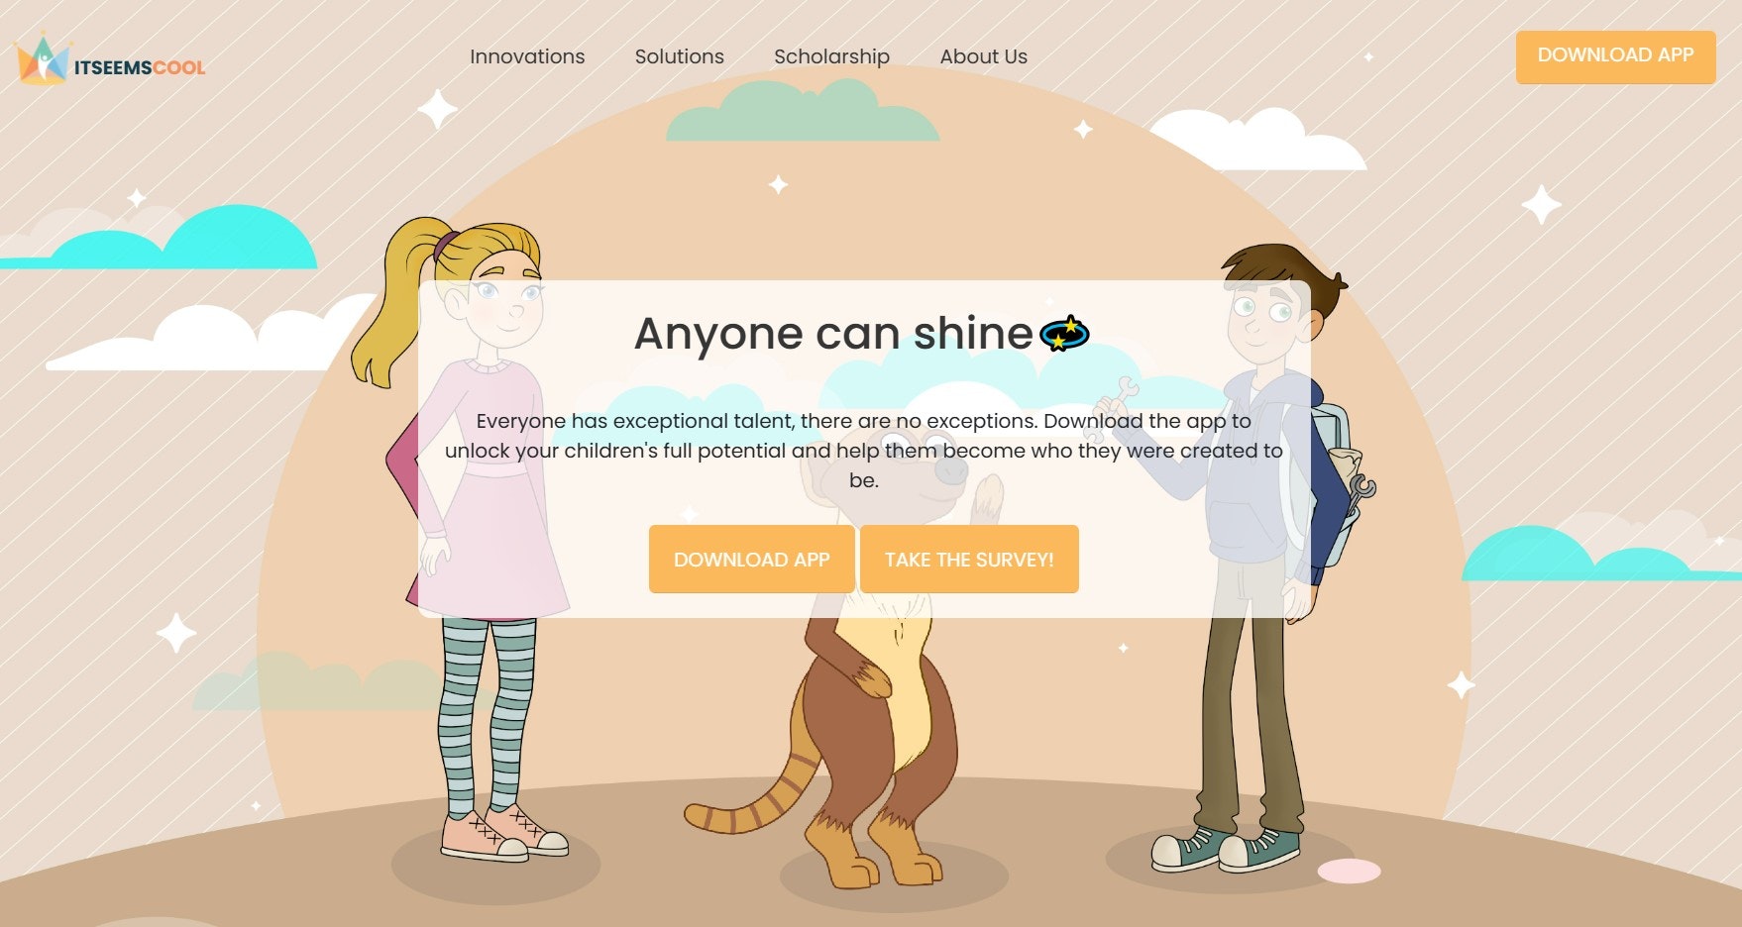
Task: Click the "Anyone can shine" headline text
Action: coord(834,334)
